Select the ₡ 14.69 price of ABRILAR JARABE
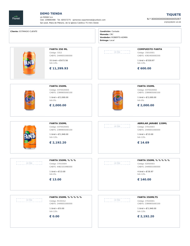This screenshot has width=190, height=246. click(x=143, y=142)
